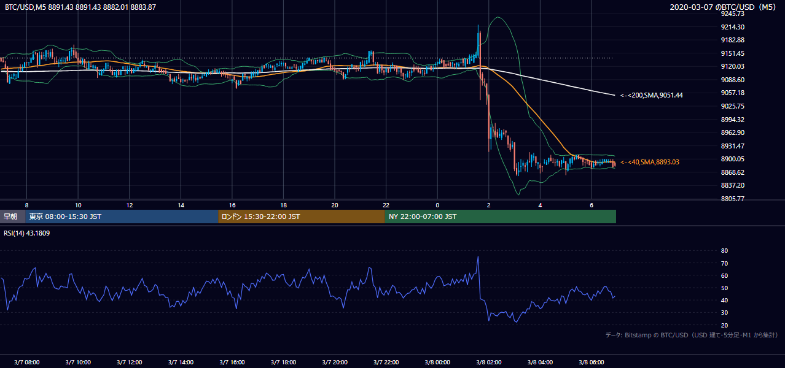Click the 3/7 12:00 bottom time label
The height and width of the screenshot is (368, 785).
pyautogui.click(x=129, y=362)
